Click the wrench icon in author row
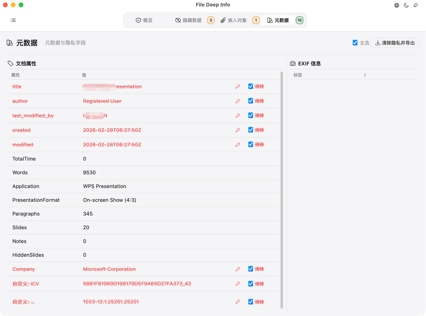Image resolution: width=426 pixels, height=316 pixels. 238,101
